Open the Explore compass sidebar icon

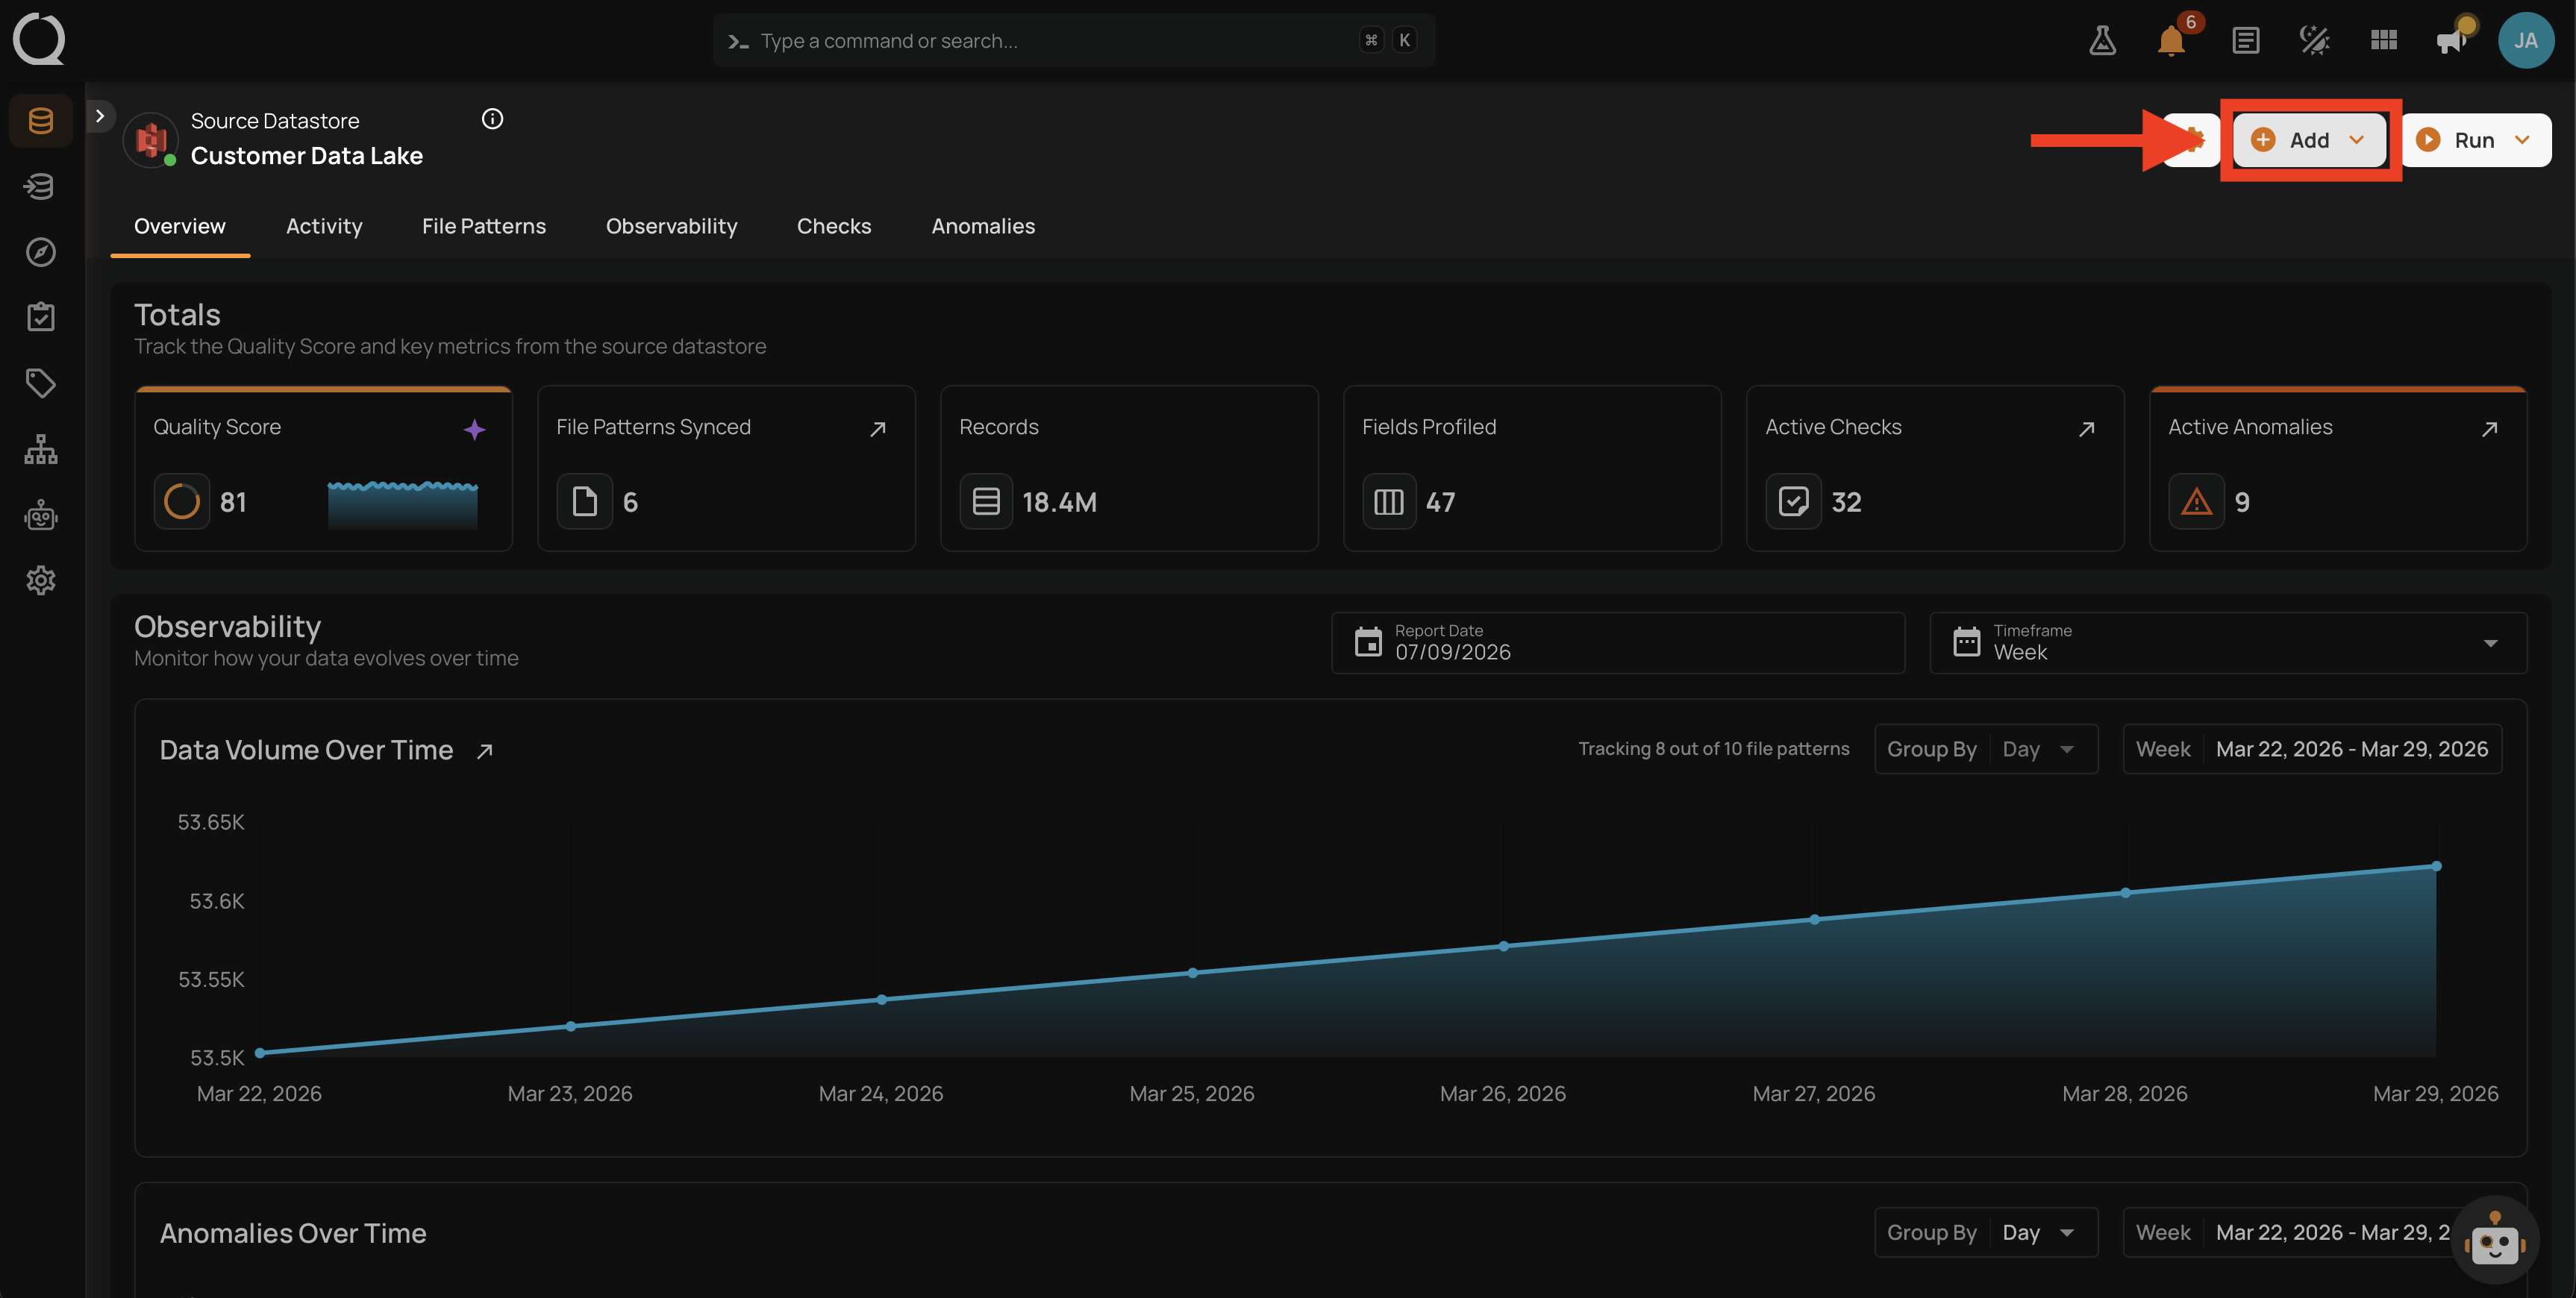click(x=41, y=252)
